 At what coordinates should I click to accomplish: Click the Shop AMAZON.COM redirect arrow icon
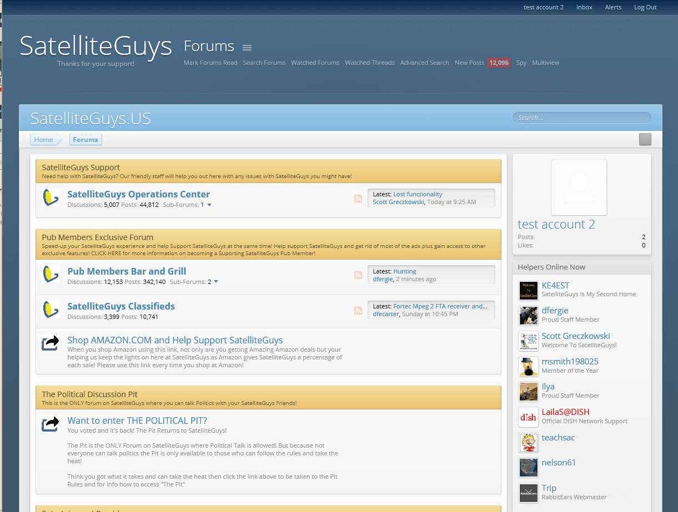[x=51, y=343]
